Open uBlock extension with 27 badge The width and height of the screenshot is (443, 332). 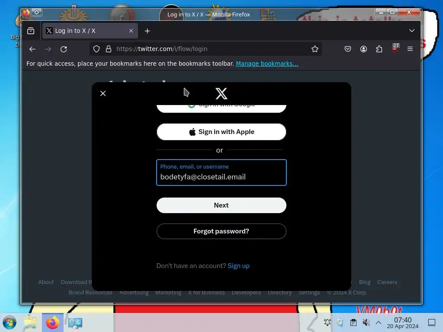395,48
